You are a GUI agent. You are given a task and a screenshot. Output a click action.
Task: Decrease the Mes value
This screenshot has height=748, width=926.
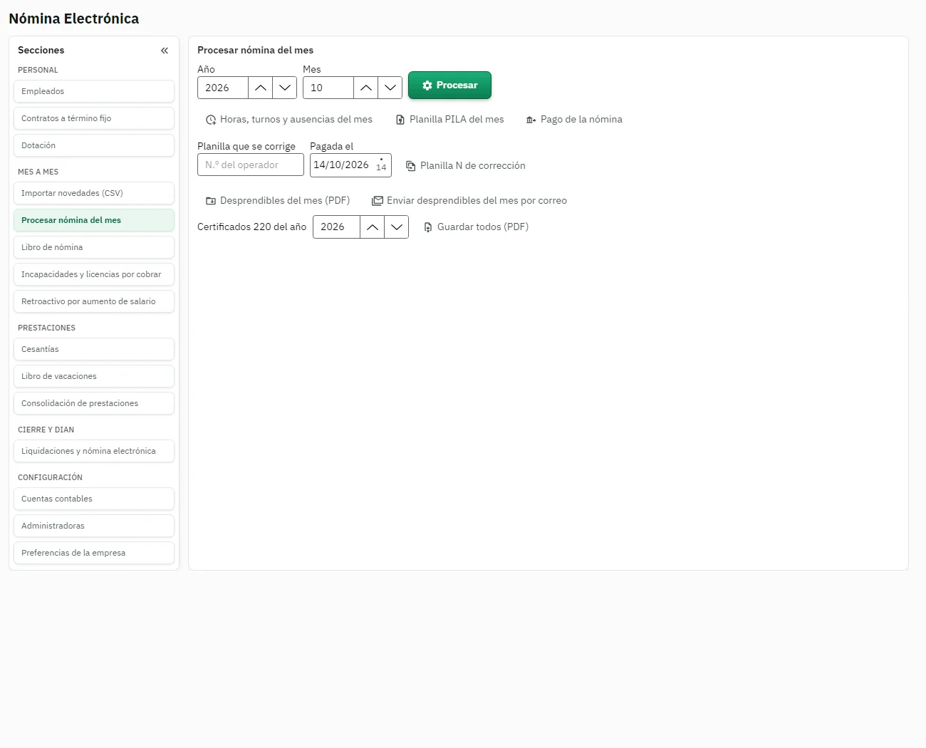click(390, 88)
